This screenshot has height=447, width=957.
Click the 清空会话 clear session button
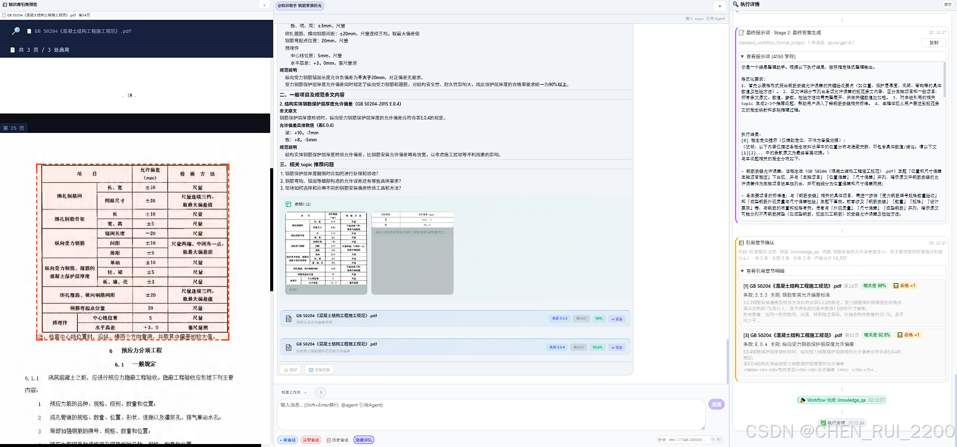coord(311,440)
